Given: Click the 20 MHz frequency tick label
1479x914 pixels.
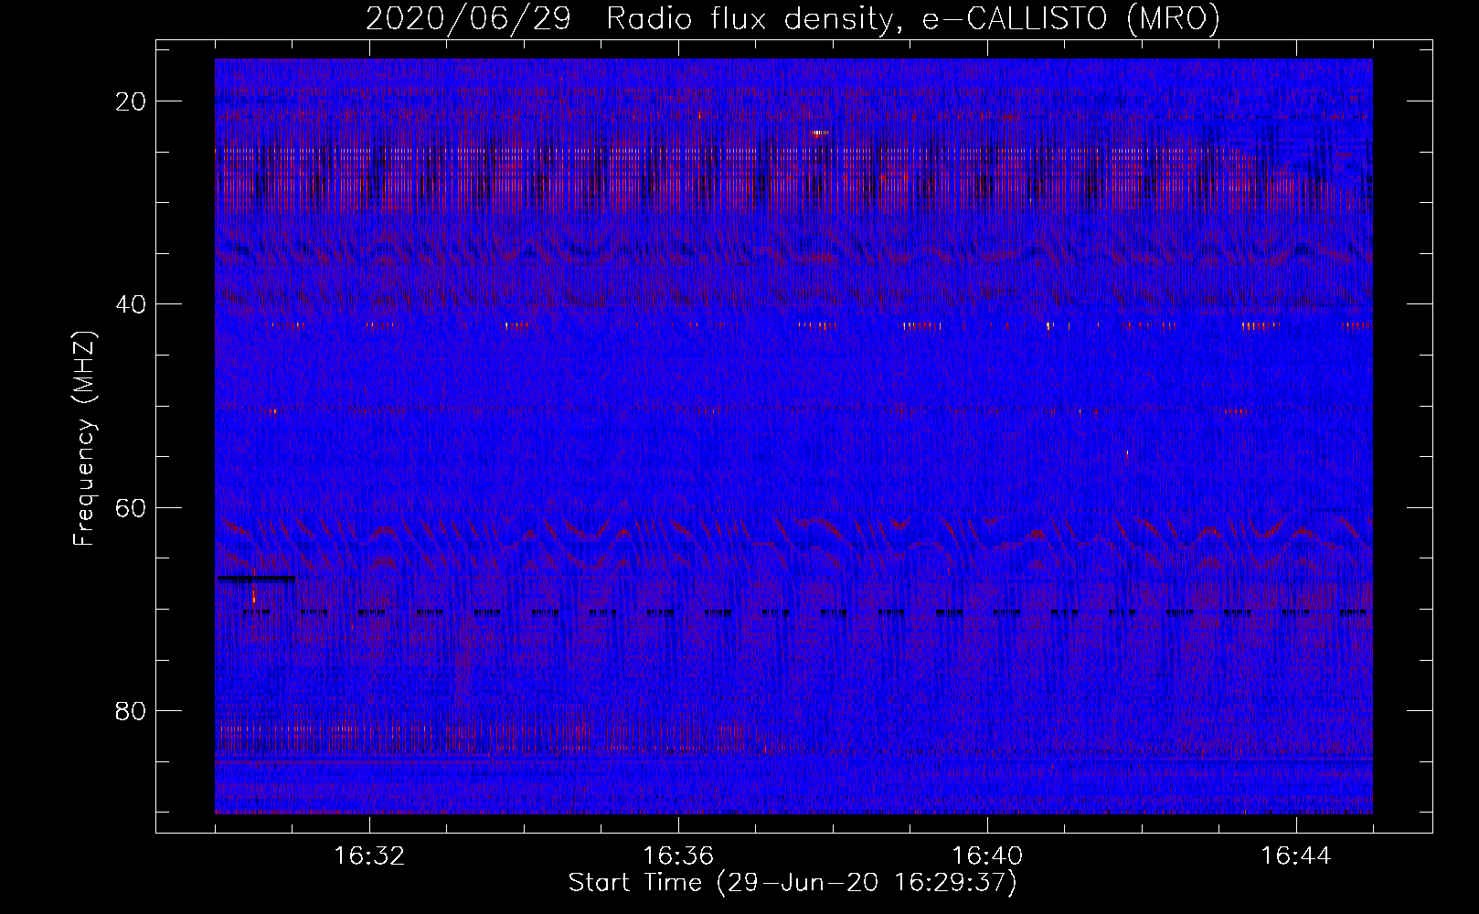Looking at the screenshot, I should point(132,101).
